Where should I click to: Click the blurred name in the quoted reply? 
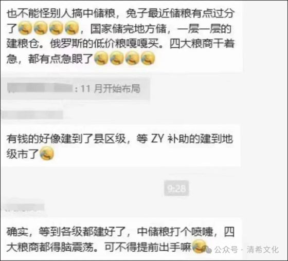pos(40,88)
